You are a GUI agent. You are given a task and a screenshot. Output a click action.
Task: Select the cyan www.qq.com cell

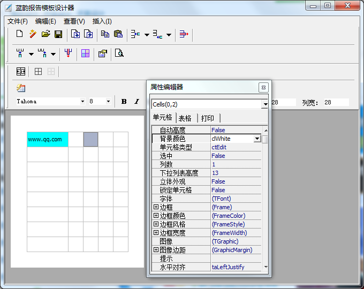click(48, 139)
